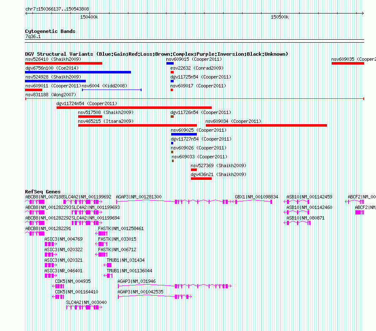376x331 pixels.
Task: Click the Cytogenetic Bands track title
Action: pyautogui.click(x=50, y=31)
